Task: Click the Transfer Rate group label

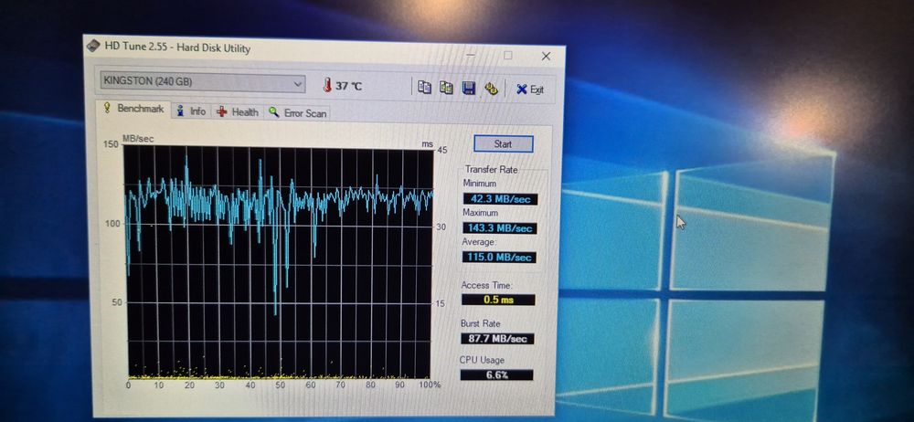Action: [491, 170]
